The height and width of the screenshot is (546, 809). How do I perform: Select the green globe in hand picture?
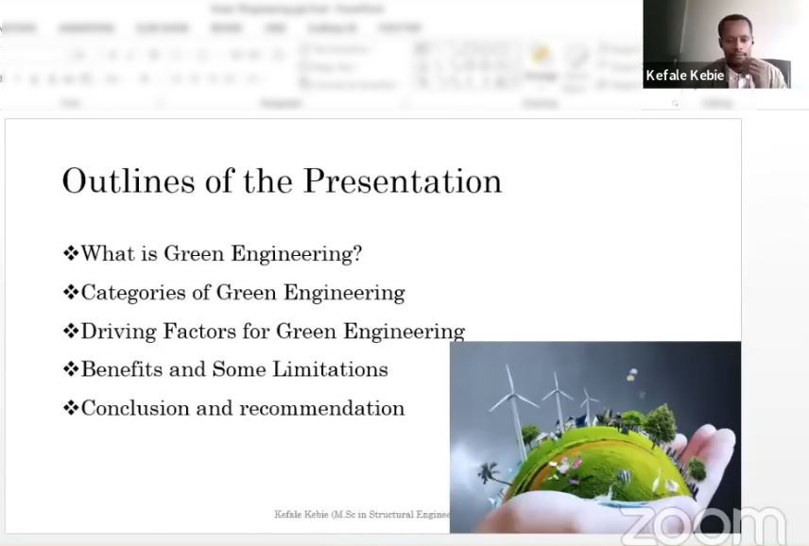(595, 436)
